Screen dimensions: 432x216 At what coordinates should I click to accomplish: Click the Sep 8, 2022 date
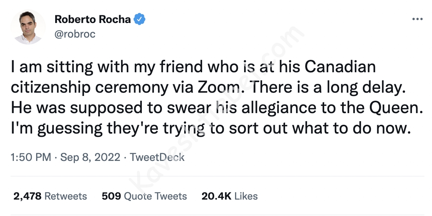point(90,157)
